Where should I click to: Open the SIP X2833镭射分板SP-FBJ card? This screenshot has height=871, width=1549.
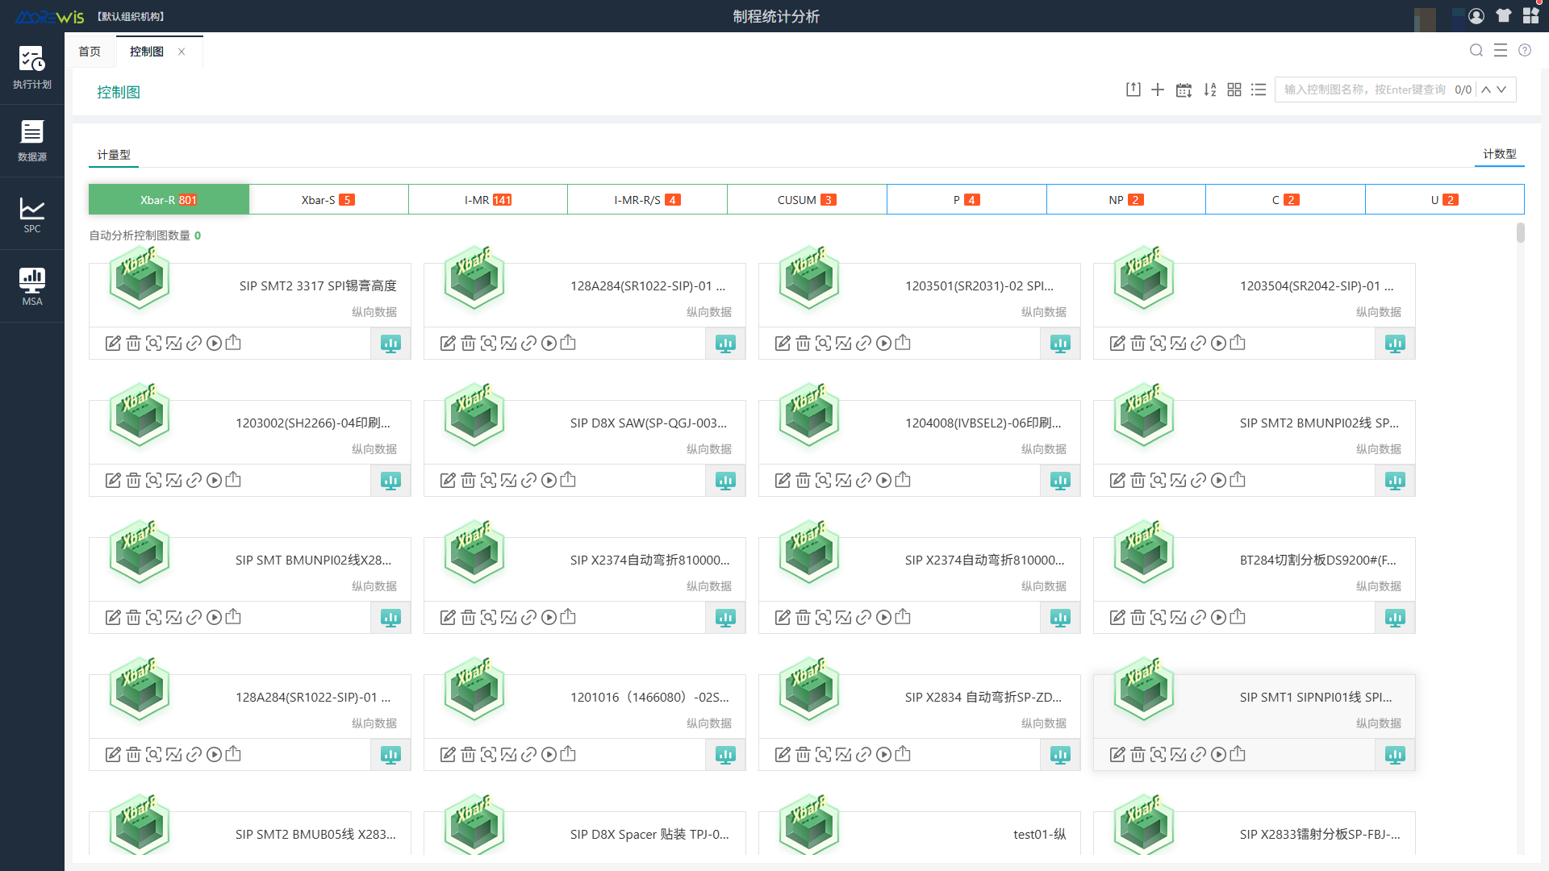tap(1255, 833)
